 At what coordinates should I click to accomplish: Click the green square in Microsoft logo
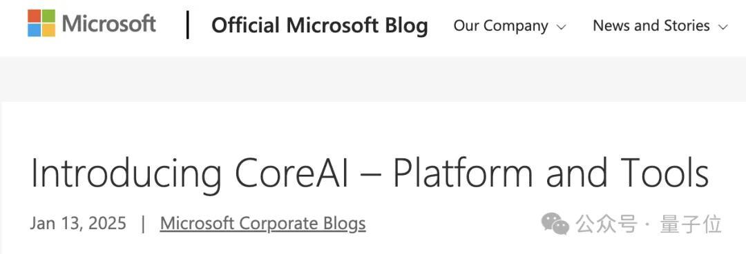48,16
